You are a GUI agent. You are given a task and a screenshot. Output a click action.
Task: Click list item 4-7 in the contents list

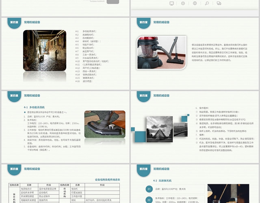pos(84,51)
